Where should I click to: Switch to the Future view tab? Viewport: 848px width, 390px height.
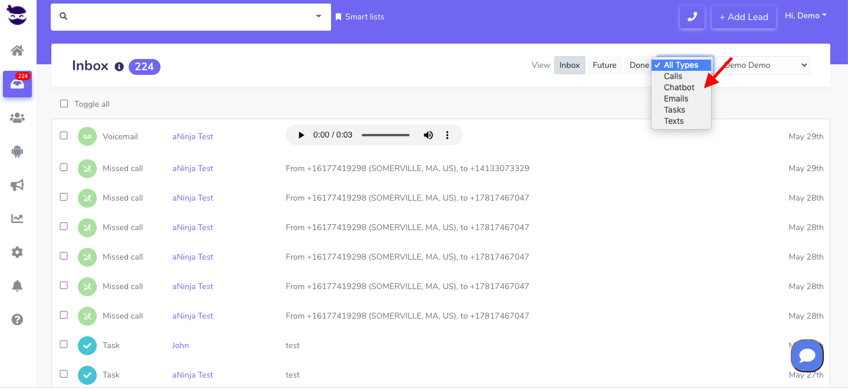604,65
